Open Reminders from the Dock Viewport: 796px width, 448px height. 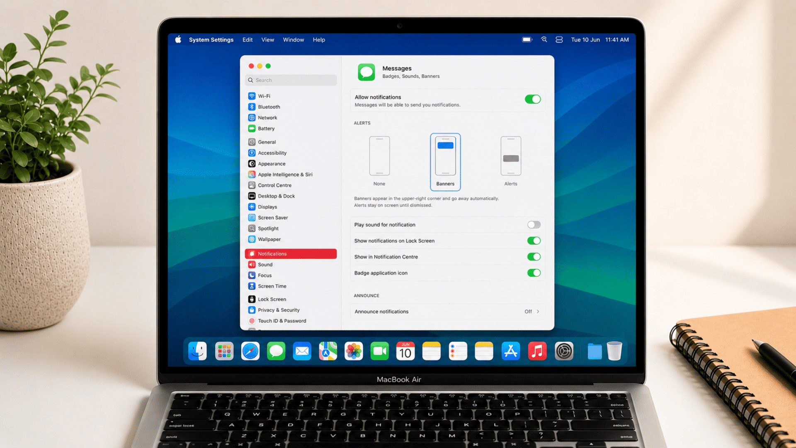(458, 351)
